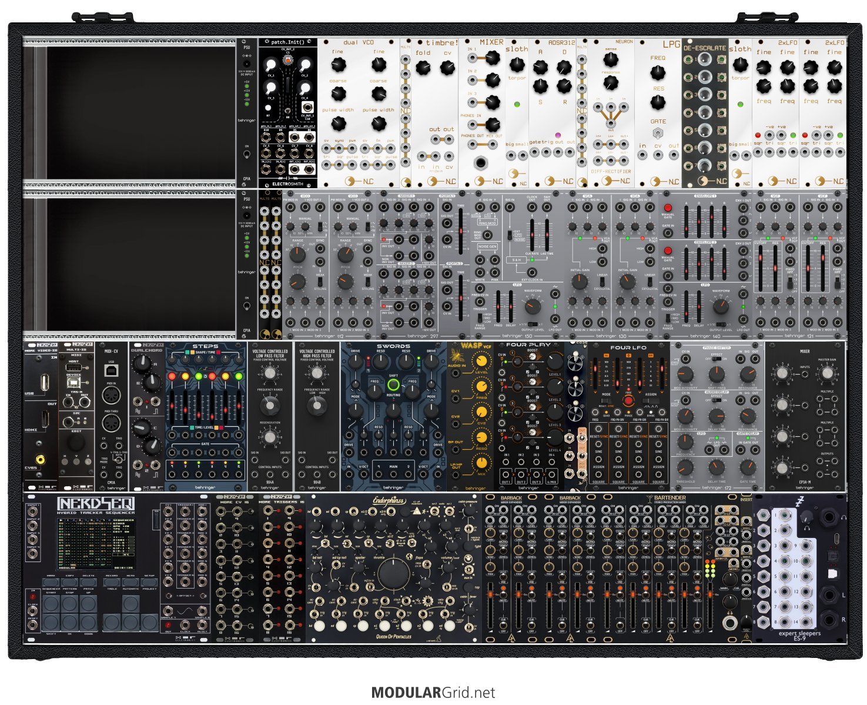Click the sense knob on the NEURON module
Viewport: 867px width, 705px height.
click(611, 58)
